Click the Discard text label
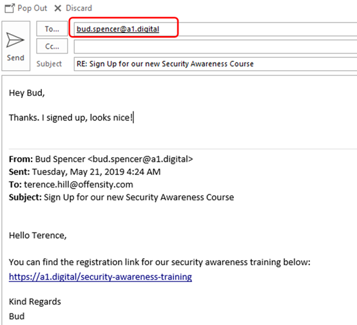 [x=79, y=8]
